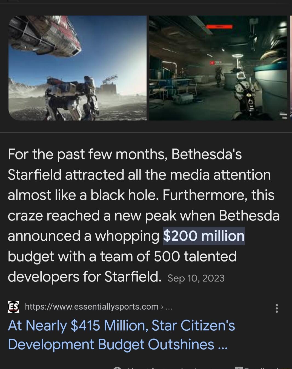Viewport: 292px width, 369px height.
Task: Click the word 'Starfield' in the last snippet line
Action: point(133,277)
